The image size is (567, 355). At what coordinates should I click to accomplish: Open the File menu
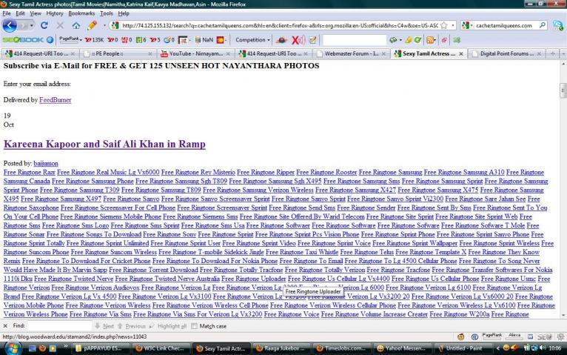click(x=7, y=13)
